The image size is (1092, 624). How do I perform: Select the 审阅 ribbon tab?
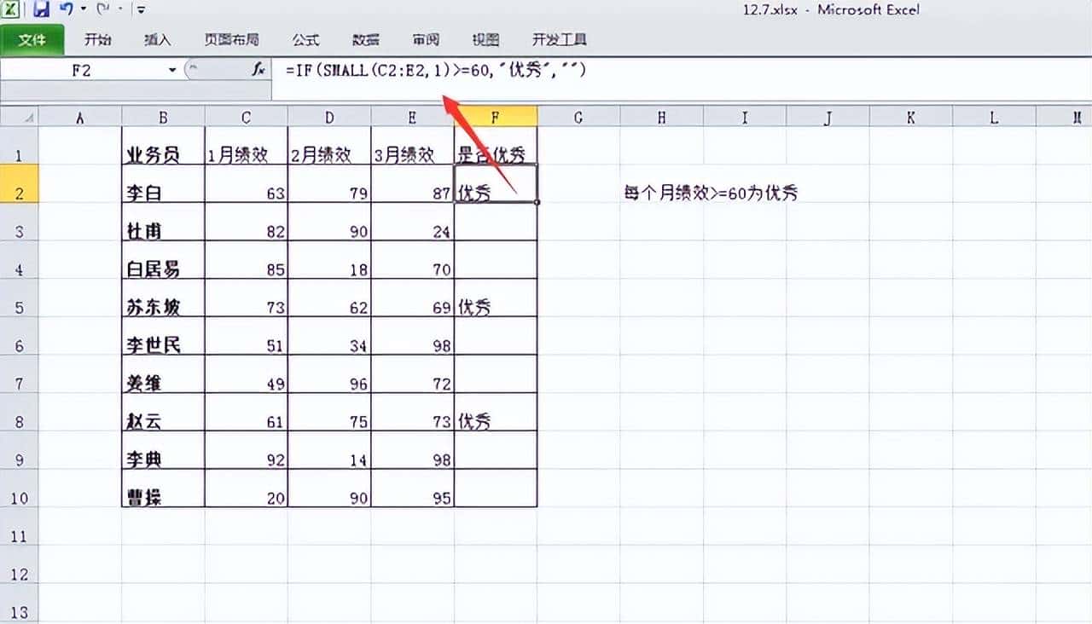click(425, 39)
